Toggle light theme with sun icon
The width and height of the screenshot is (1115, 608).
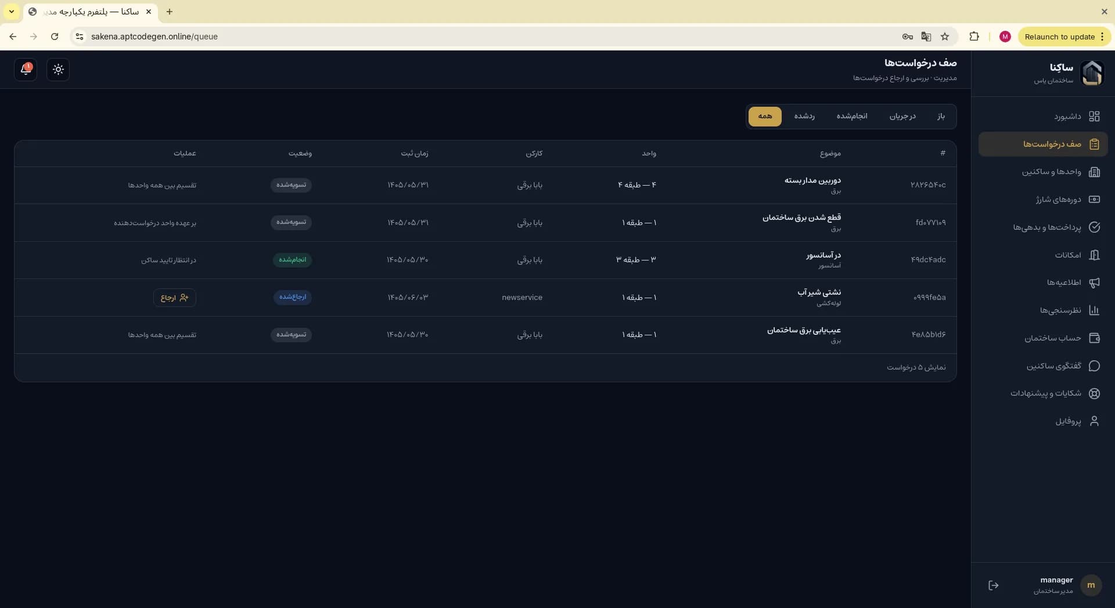click(58, 70)
